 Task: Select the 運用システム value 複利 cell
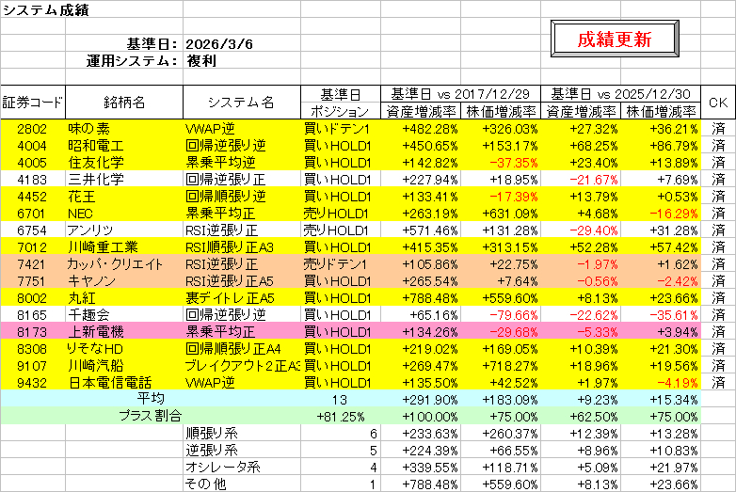pos(242,60)
